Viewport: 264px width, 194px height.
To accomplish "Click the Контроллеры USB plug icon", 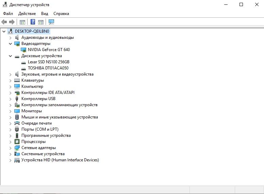I will coord(17,99).
